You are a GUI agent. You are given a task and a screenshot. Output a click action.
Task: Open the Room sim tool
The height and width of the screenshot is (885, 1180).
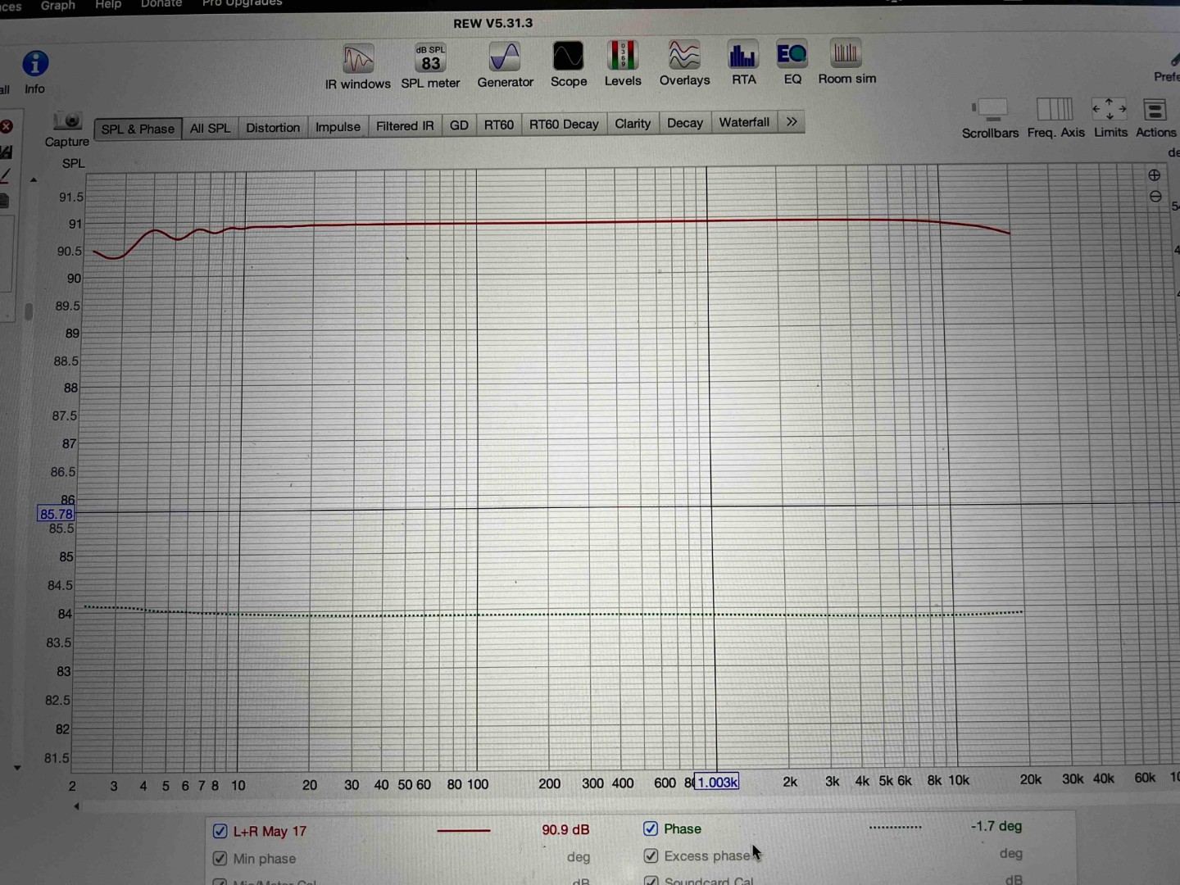[x=846, y=56]
